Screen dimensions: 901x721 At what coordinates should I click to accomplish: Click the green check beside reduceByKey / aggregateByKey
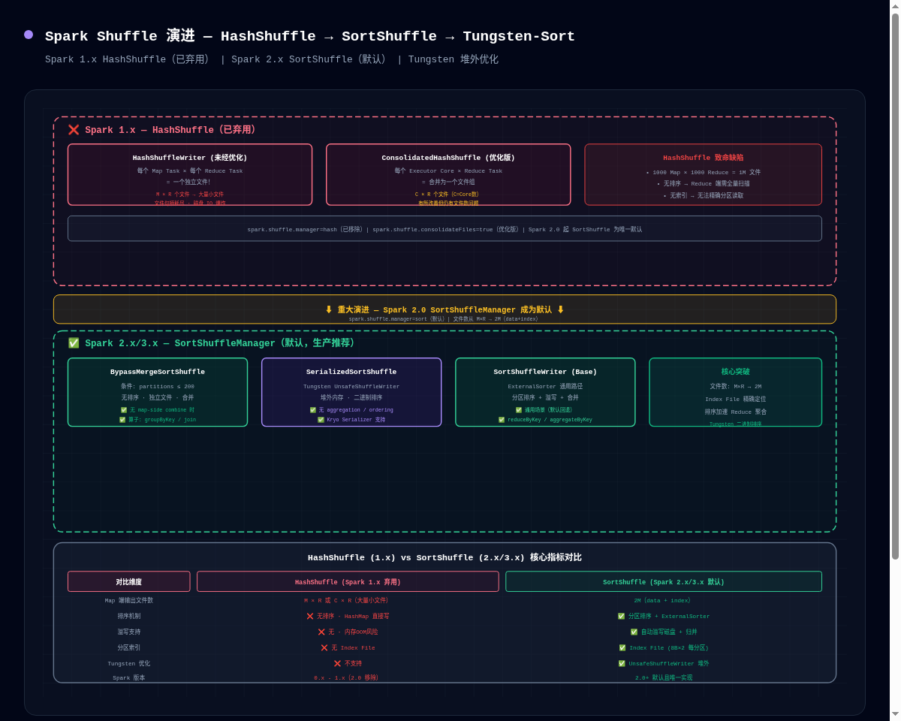[x=502, y=420]
